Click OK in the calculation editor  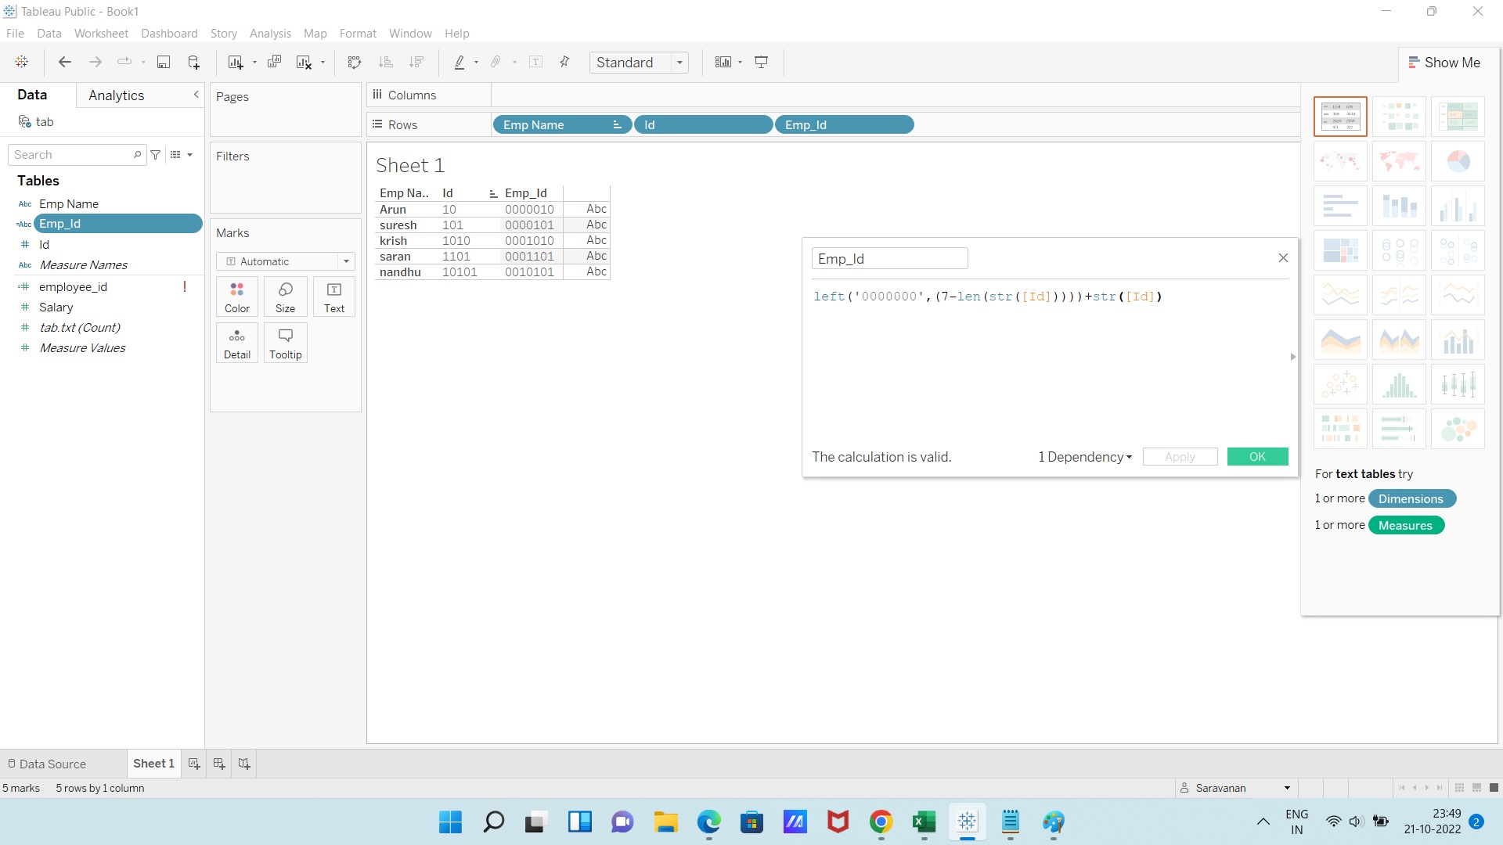coord(1257,457)
